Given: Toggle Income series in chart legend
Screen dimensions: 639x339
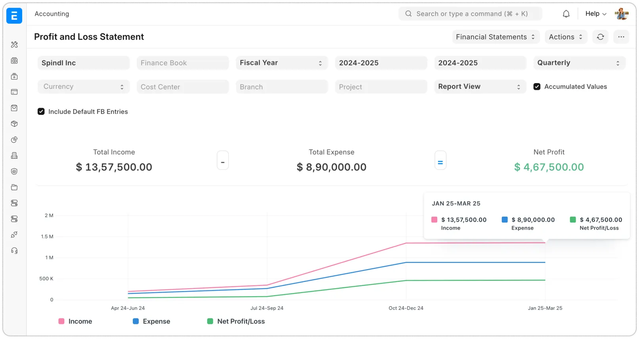Looking at the screenshot, I should pyautogui.click(x=75, y=322).
